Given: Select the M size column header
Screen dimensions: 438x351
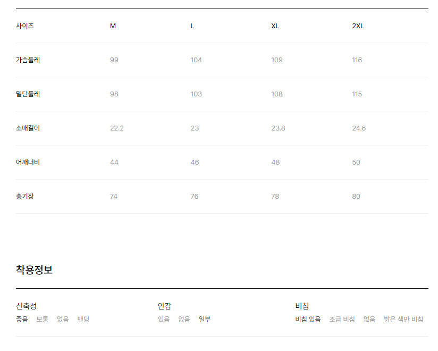Looking at the screenshot, I should point(113,26).
